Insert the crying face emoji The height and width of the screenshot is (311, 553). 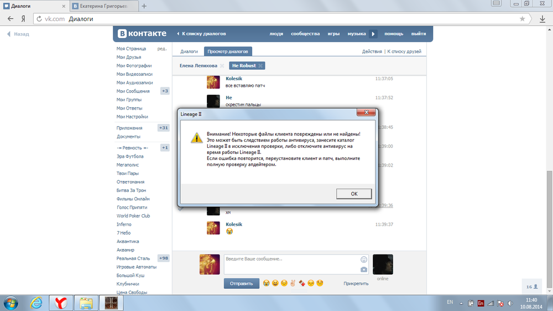(x=267, y=283)
